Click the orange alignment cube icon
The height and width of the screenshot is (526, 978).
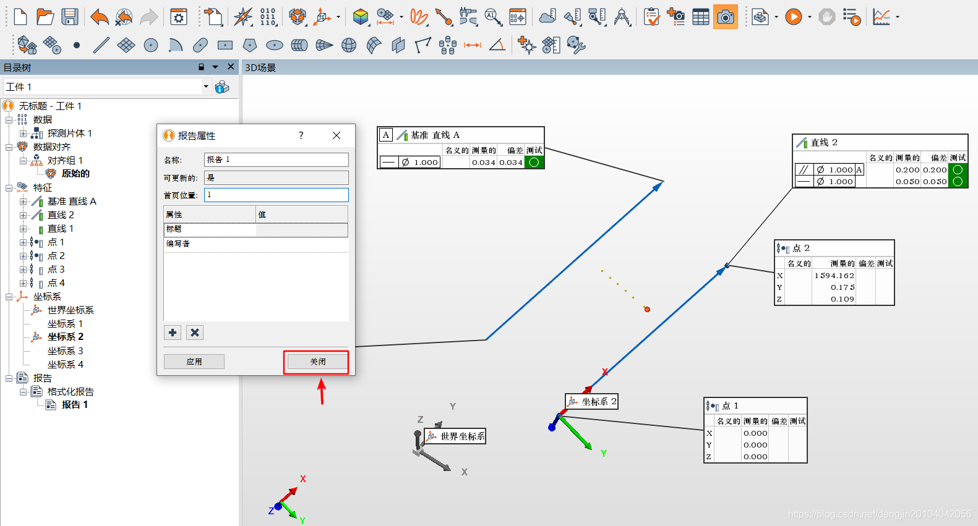pos(298,17)
